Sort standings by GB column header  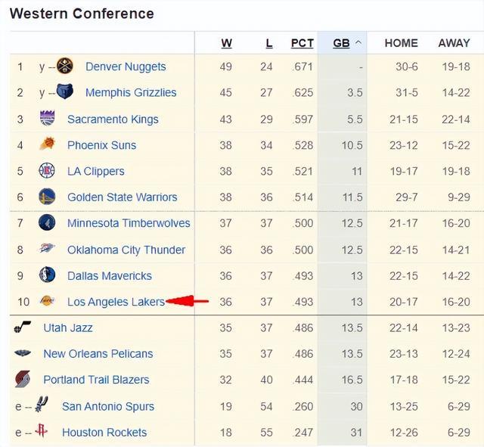[x=341, y=43]
